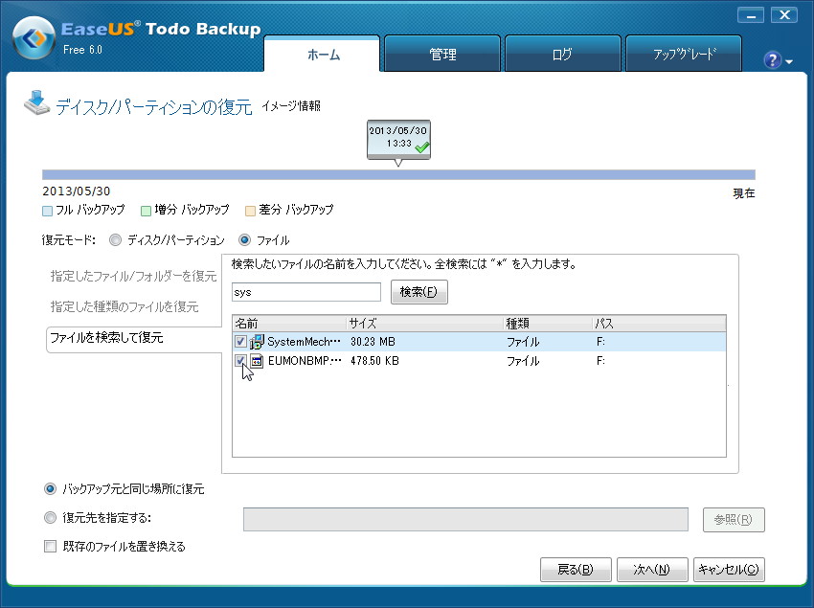
Task: Click the 差分 バックアップ legend swatch
Action: tap(250, 211)
